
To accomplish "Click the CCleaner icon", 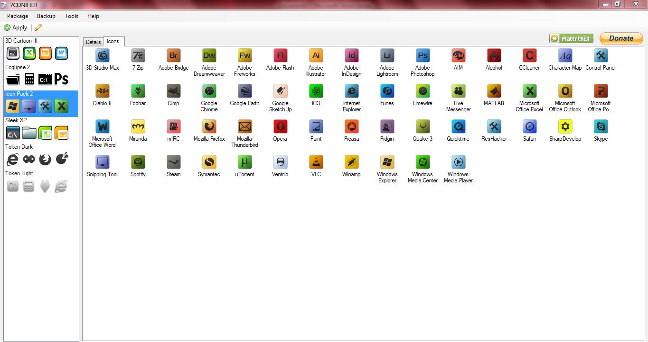I will (x=529, y=56).
